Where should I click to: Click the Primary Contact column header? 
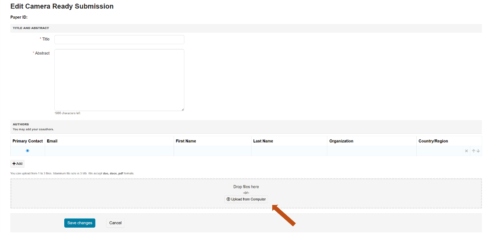28,141
